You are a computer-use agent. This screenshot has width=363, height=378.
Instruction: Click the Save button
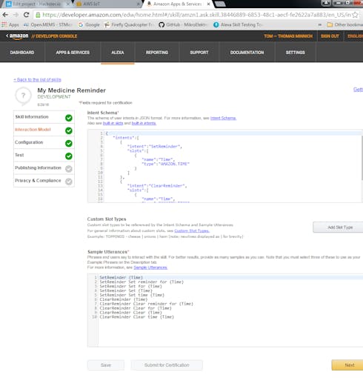pos(106,365)
